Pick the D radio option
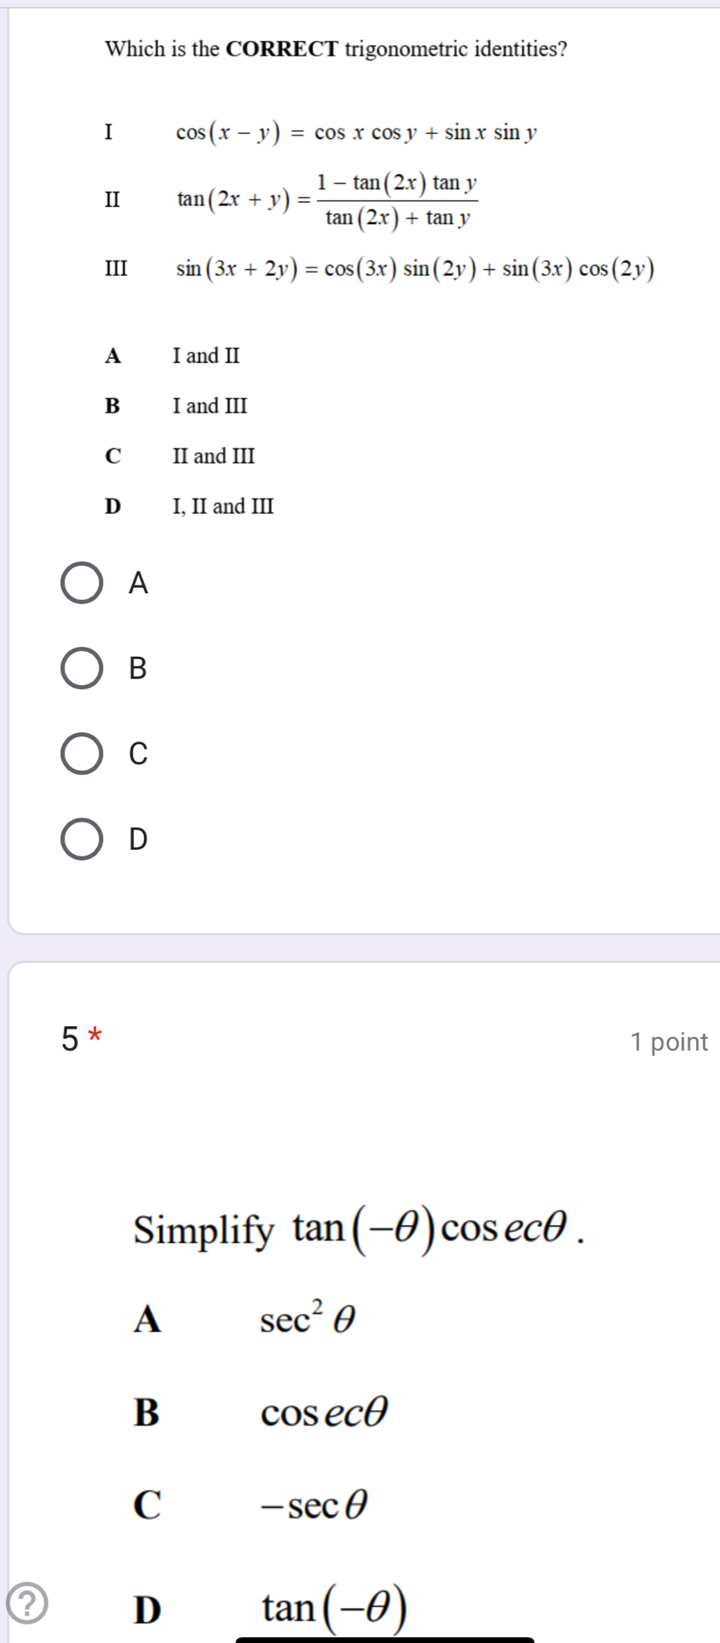 pyautogui.click(x=83, y=839)
